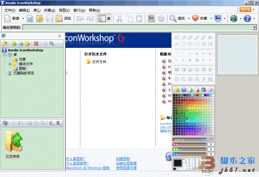
Task: Open the 编辑(E) menu
Action: (24, 10)
